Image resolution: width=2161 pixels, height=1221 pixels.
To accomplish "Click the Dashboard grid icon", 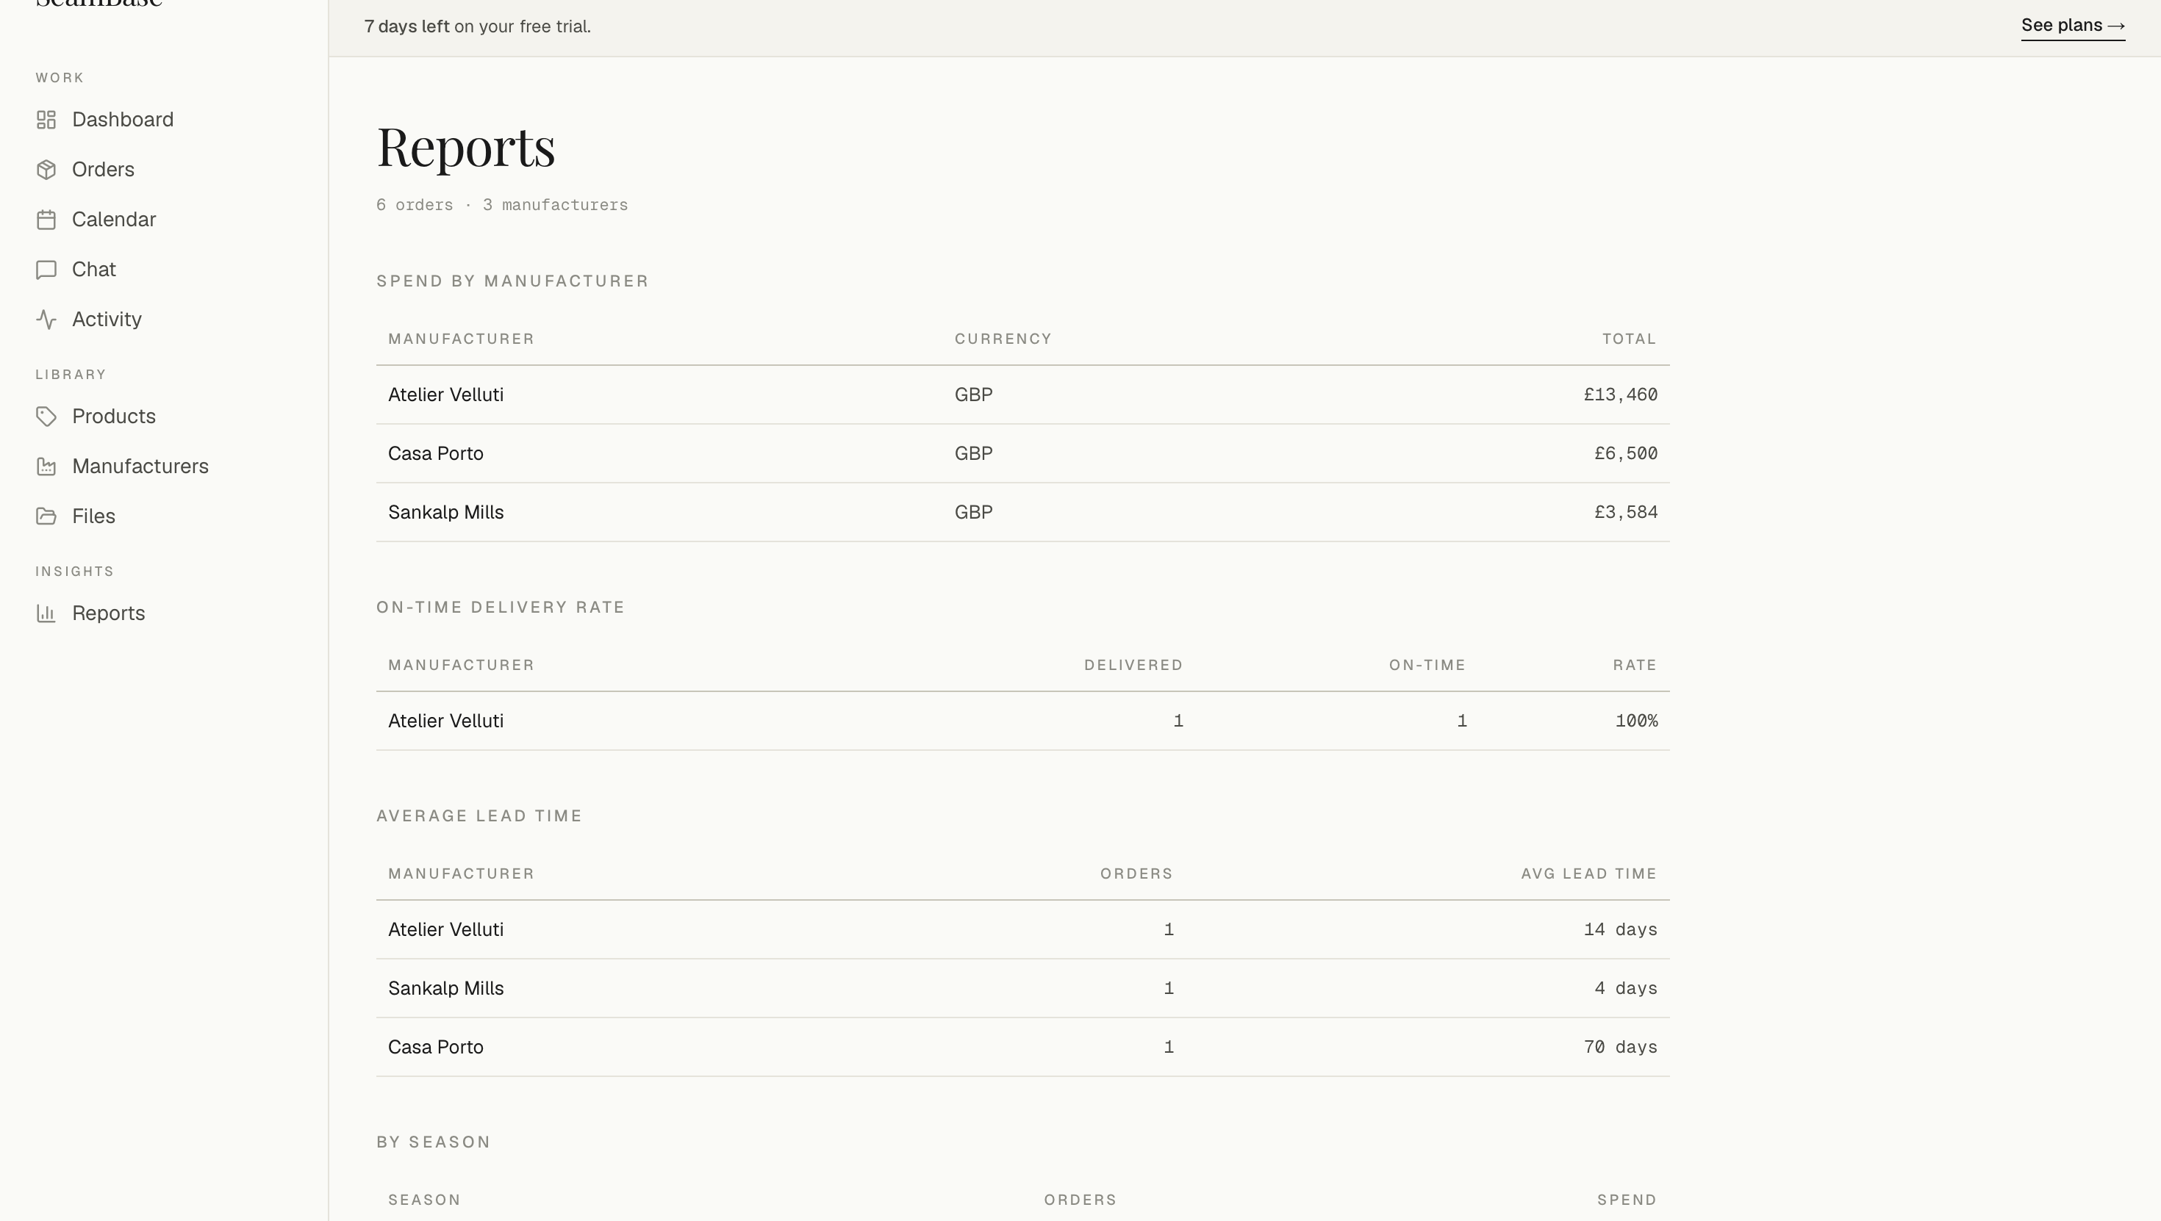I will (x=46, y=120).
